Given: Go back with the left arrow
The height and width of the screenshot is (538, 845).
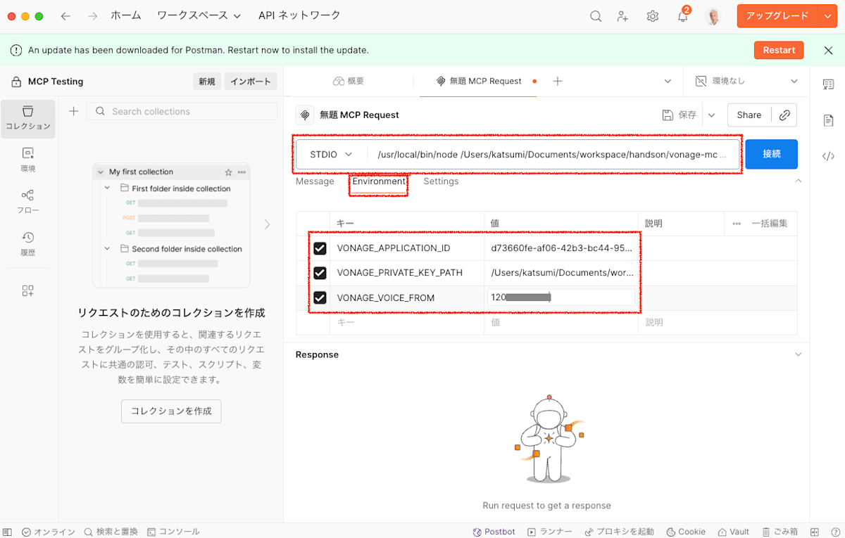Looking at the screenshot, I should pyautogui.click(x=65, y=16).
